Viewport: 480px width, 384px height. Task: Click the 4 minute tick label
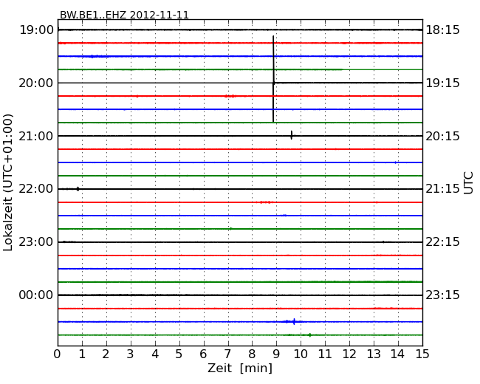point(155,354)
